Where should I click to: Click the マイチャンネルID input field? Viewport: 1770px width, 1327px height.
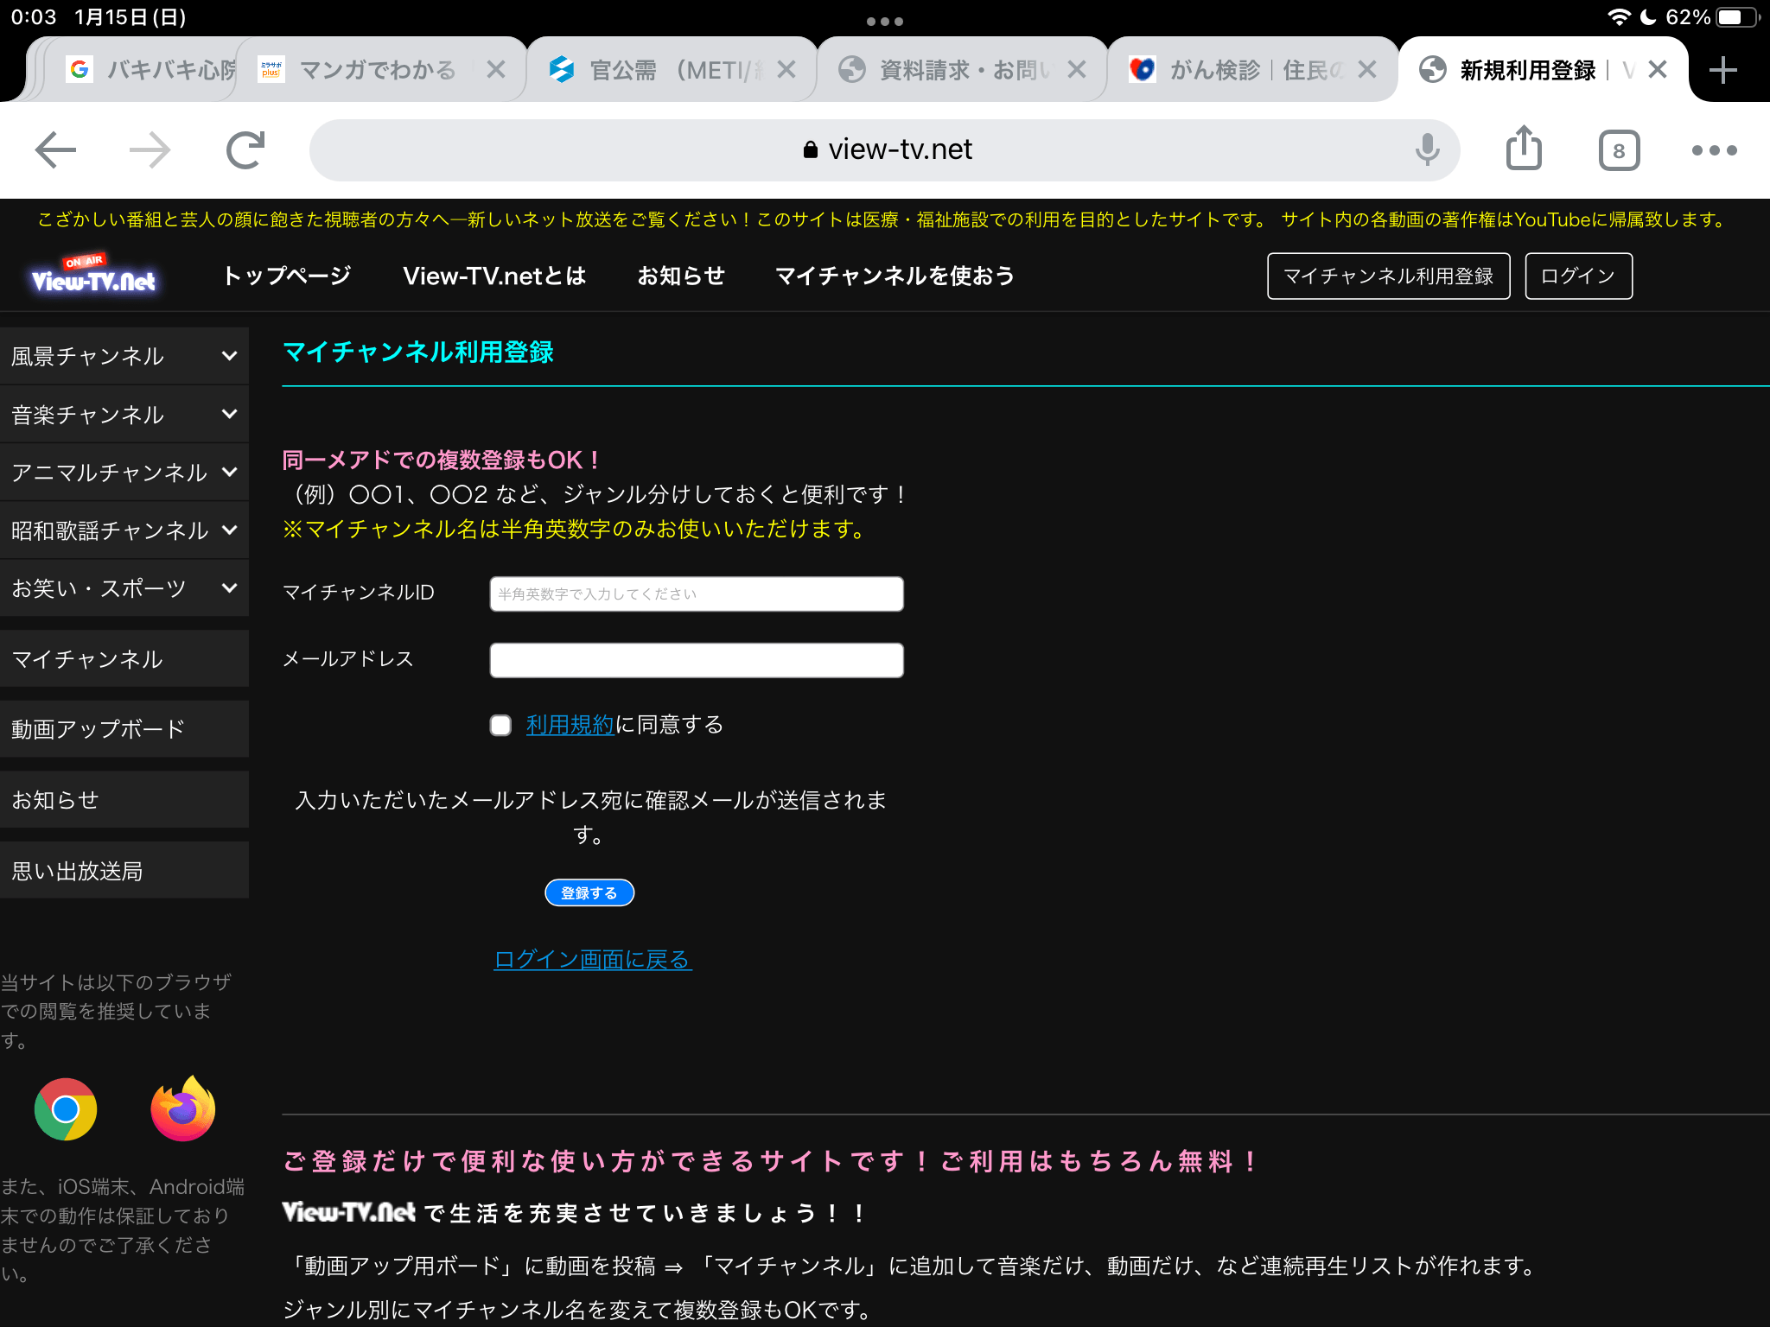coord(696,594)
